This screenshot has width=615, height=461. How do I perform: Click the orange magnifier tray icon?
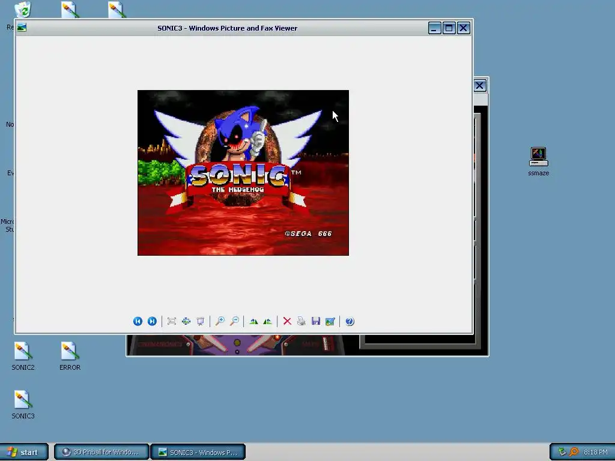tap(574, 452)
